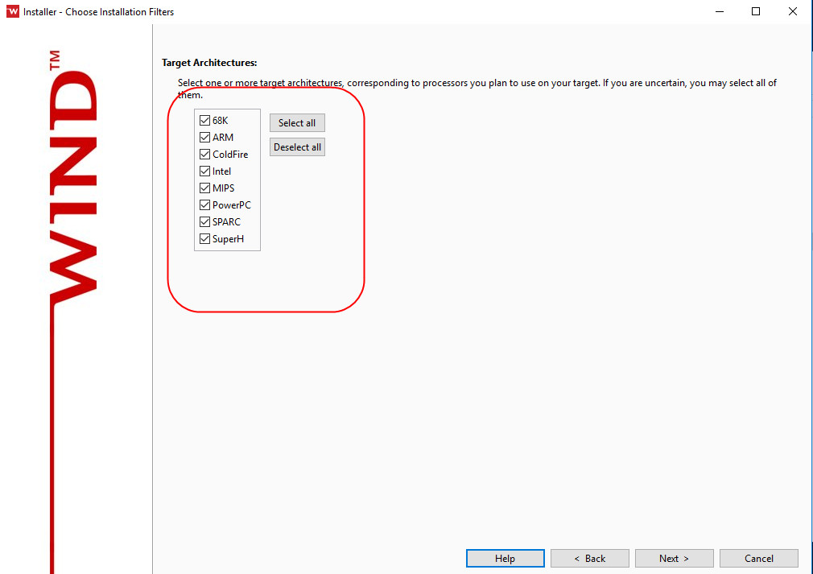Uncheck the SuperH checkbox
This screenshot has width=813, height=574.
(204, 238)
